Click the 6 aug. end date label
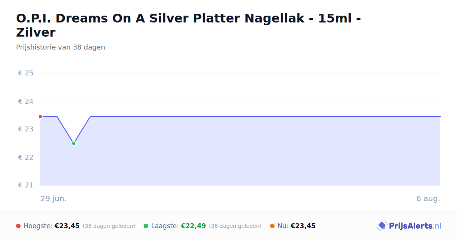 (428, 199)
